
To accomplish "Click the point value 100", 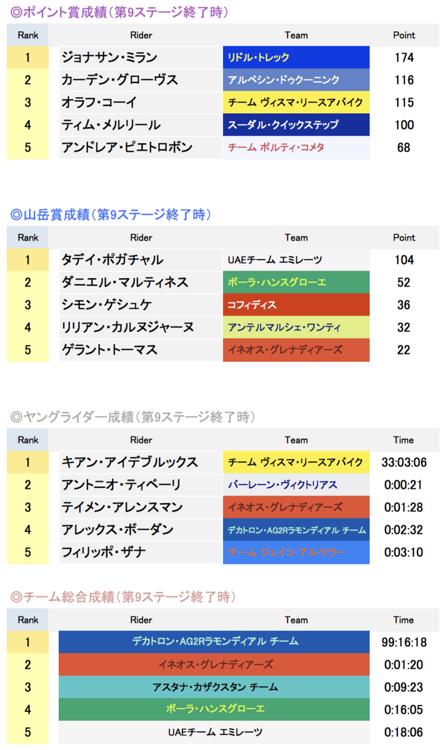I will (x=404, y=125).
